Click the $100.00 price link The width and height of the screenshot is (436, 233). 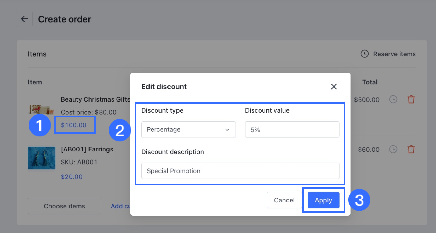pos(74,125)
